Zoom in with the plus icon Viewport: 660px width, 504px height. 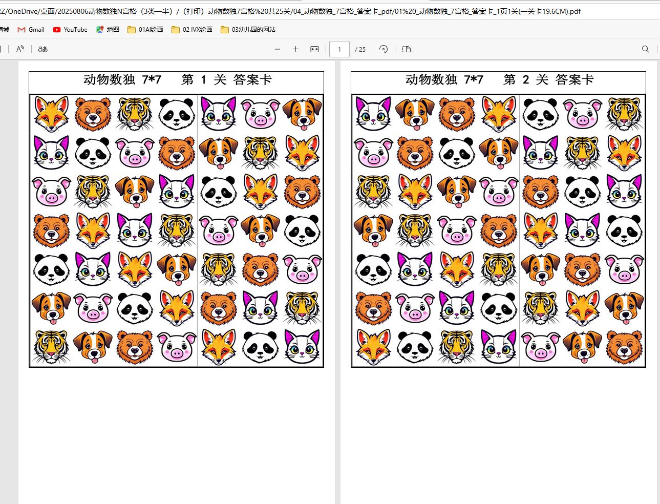(295, 49)
